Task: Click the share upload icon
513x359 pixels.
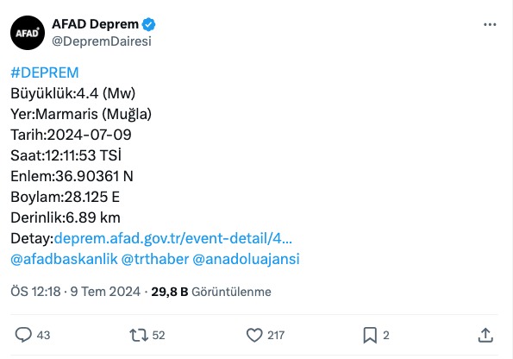Action: 485,335
